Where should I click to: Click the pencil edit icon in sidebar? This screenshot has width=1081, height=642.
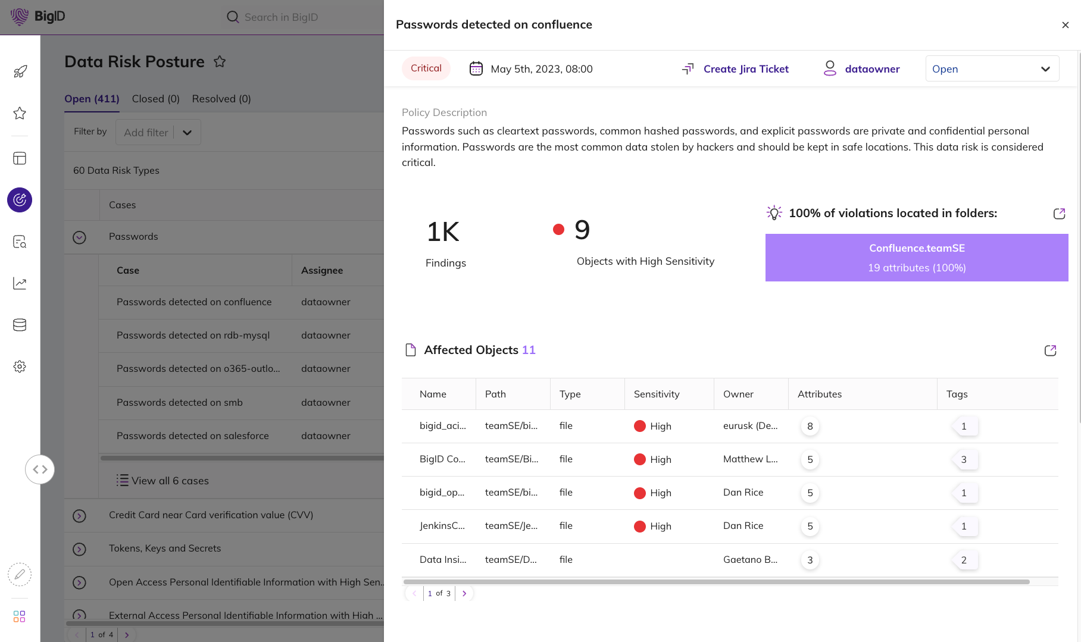[20, 575]
